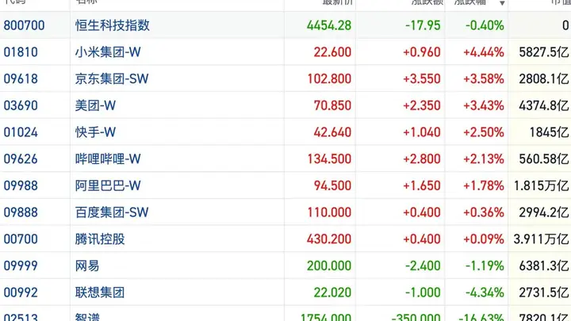571x321 pixels.
Task: Open 百度集团-SW stock
Action: [112, 212]
